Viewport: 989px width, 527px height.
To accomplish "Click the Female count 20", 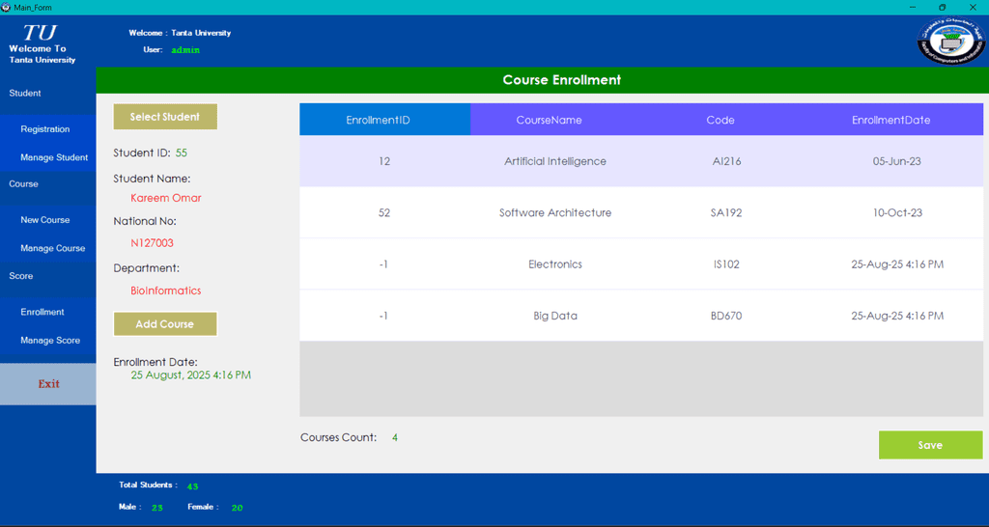I will [x=237, y=508].
